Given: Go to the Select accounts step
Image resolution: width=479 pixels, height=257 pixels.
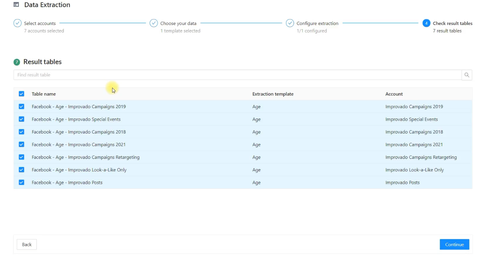Looking at the screenshot, I should (40, 23).
